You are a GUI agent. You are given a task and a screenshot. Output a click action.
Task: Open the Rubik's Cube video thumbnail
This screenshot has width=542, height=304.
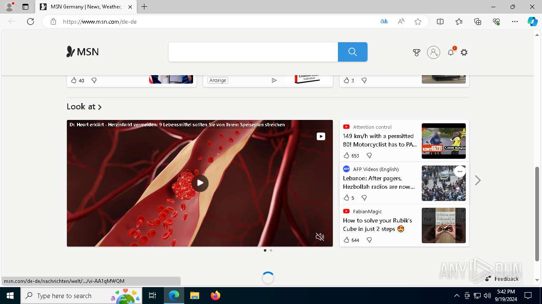tap(444, 225)
